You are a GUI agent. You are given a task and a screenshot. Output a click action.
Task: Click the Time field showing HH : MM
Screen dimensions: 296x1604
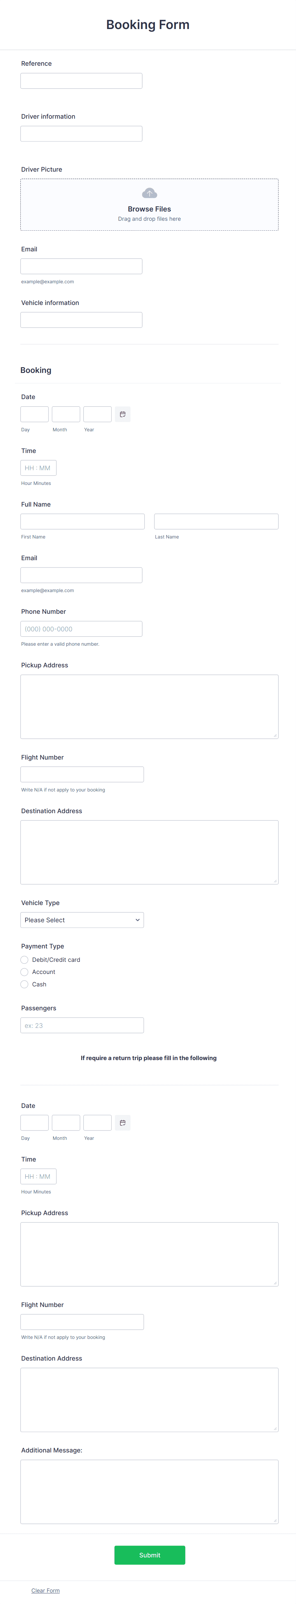tap(38, 468)
